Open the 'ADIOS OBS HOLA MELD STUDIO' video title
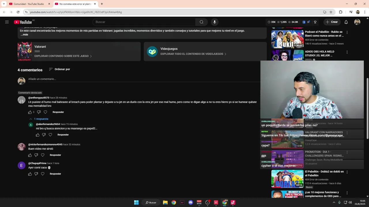 click(320, 53)
